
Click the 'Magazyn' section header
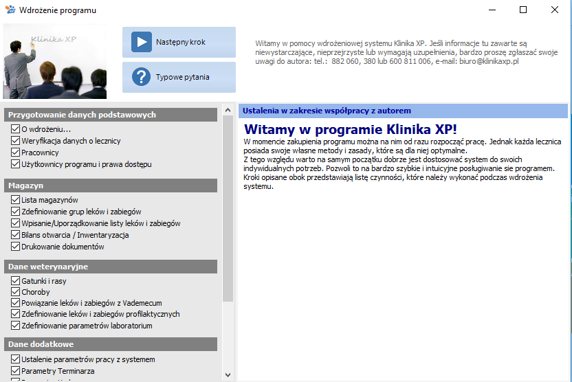(x=111, y=186)
